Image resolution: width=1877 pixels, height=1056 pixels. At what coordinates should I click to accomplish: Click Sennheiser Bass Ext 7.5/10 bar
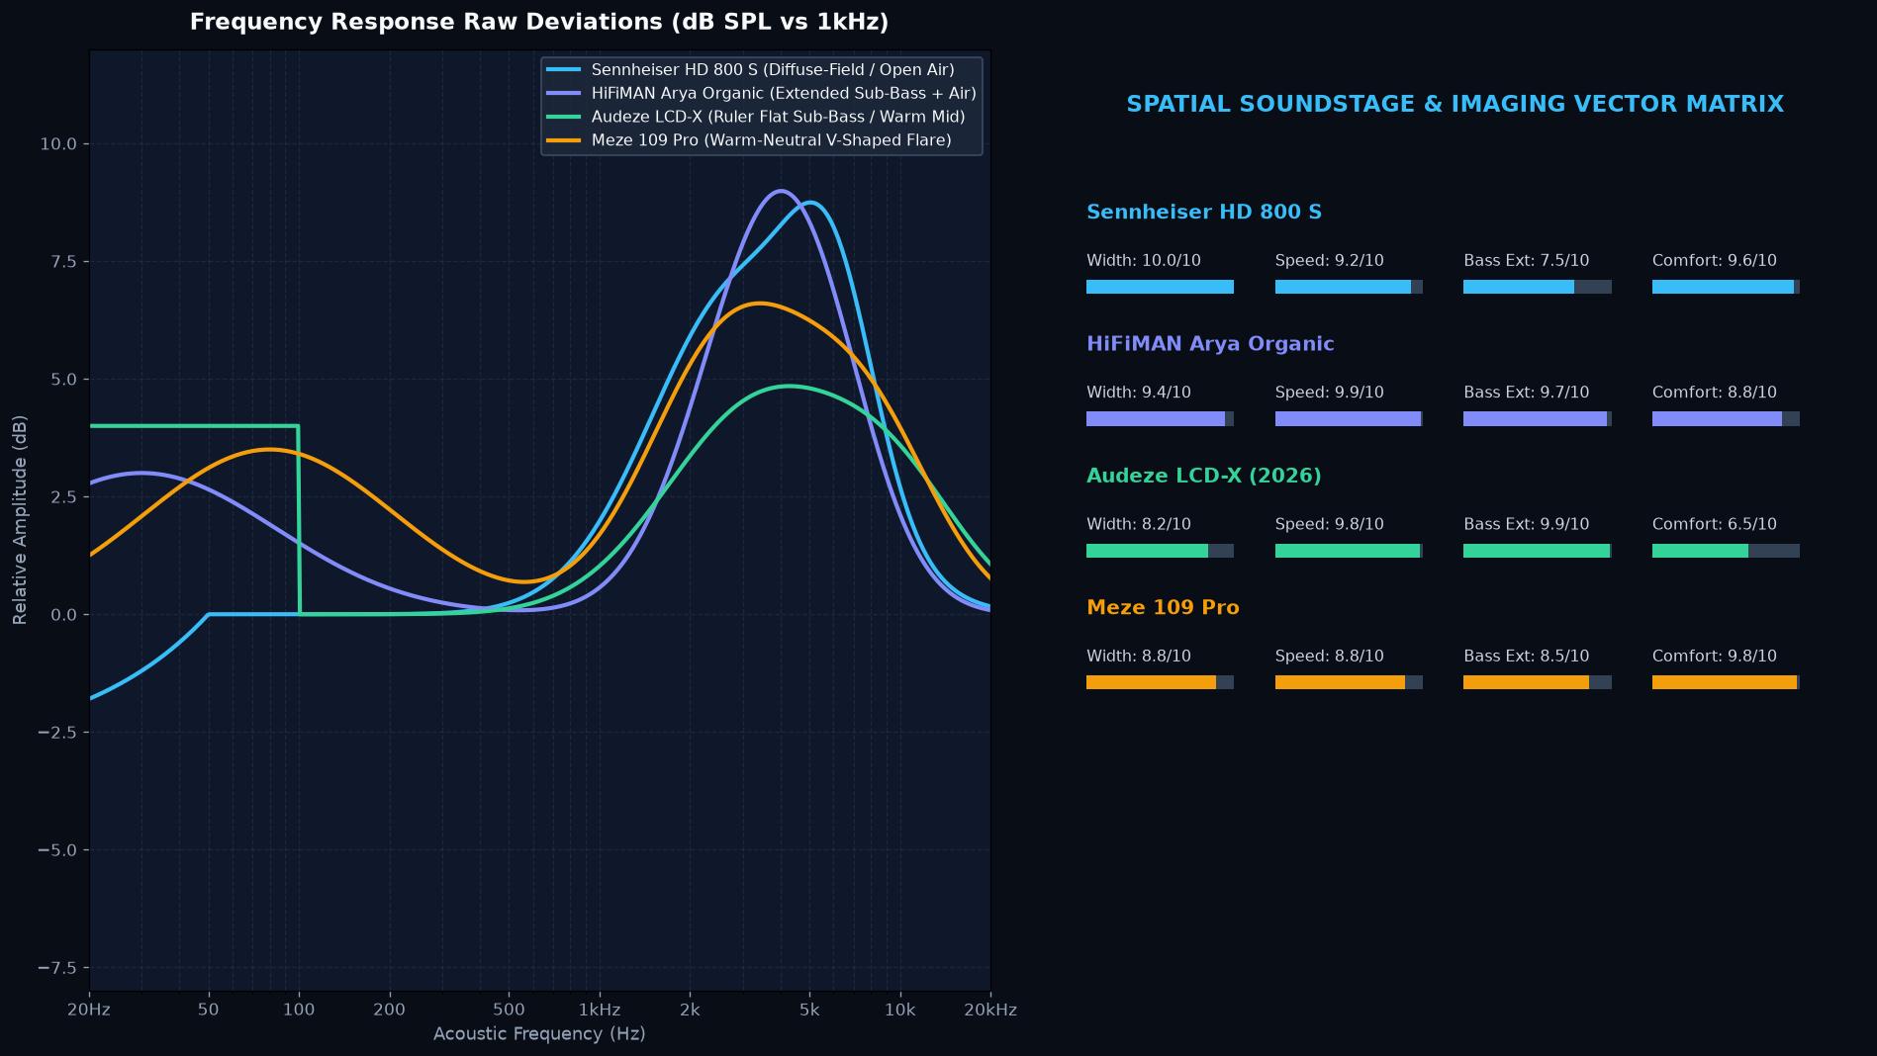coord(1538,287)
